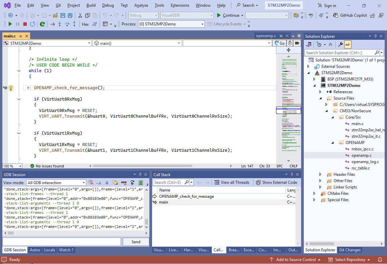Viewport: 387px width, 264px height.
Task: Open the Process dropdown
Action: click(x=171, y=24)
